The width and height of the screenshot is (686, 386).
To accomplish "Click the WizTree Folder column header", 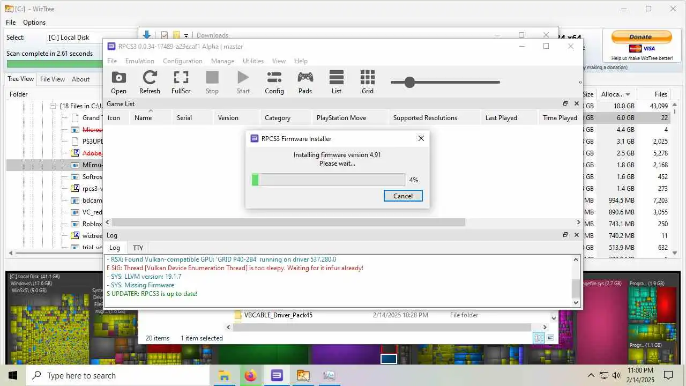I will pyautogui.click(x=19, y=94).
